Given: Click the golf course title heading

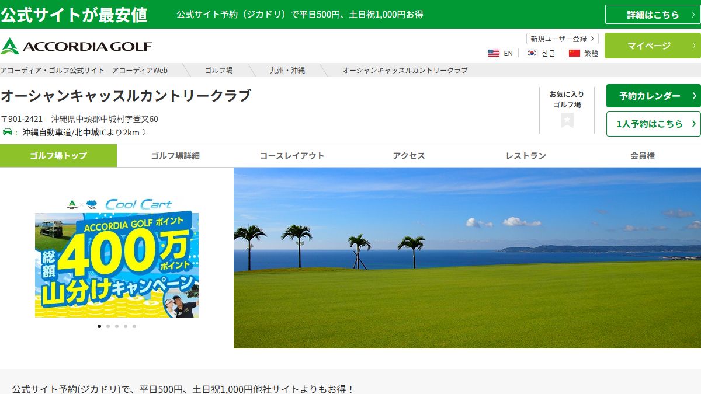Looking at the screenshot, I should (126, 96).
